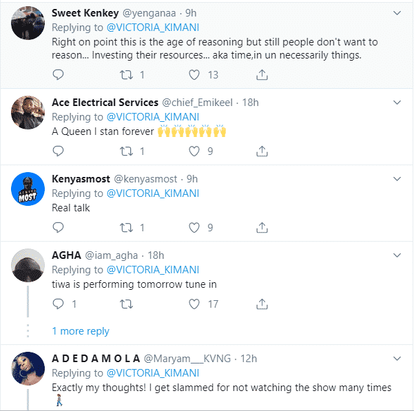
Task: Share AGHA's tweet
Action: [x=262, y=304]
